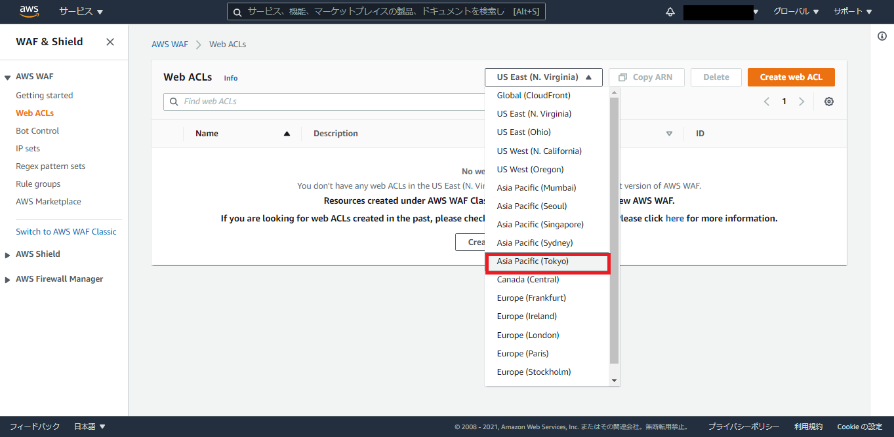The width and height of the screenshot is (894, 437).
Task: Open the サービス services menu
Action: (x=81, y=12)
